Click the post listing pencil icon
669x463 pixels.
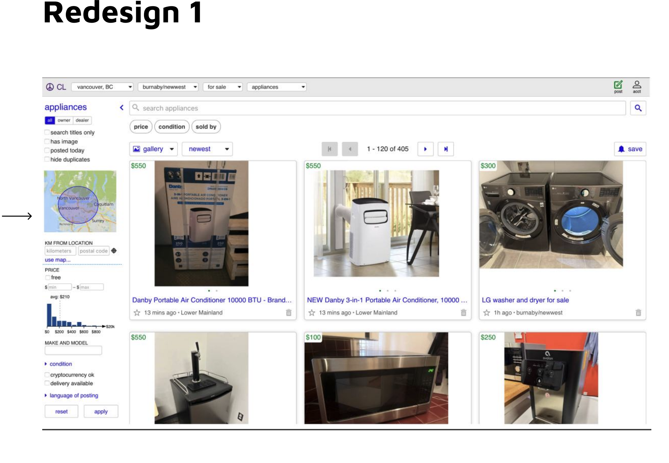pos(618,85)
